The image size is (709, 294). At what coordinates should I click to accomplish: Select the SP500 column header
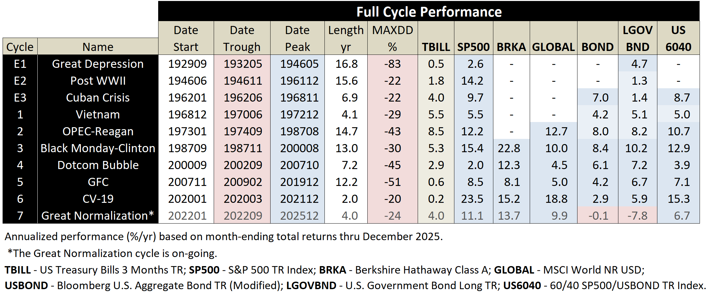pos(473,47)
